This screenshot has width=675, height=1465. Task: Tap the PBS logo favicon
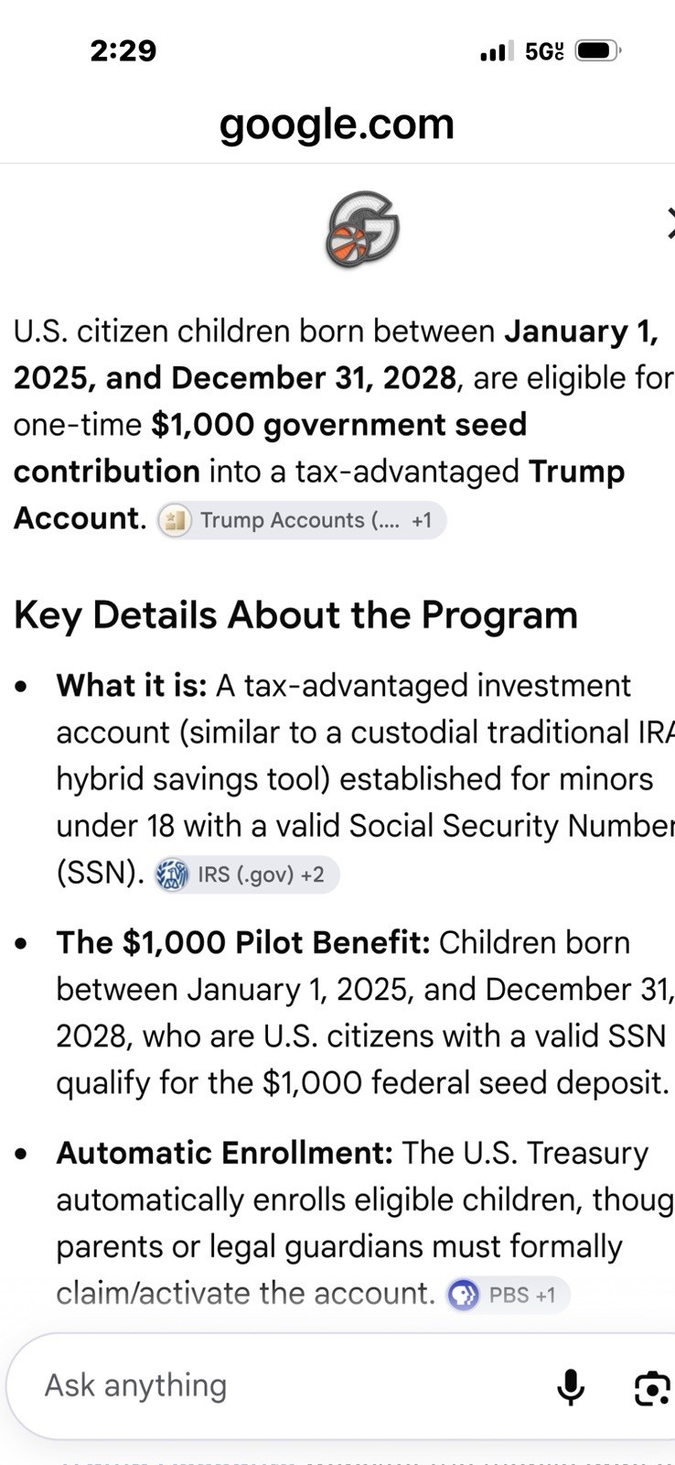coord(463,1295)
